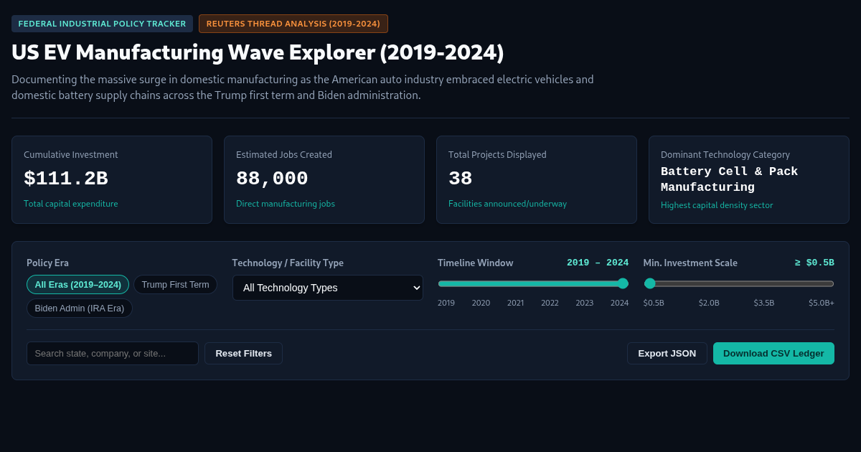
Task: Click the 2021 timeline tick label
Action: pos(515,303)
